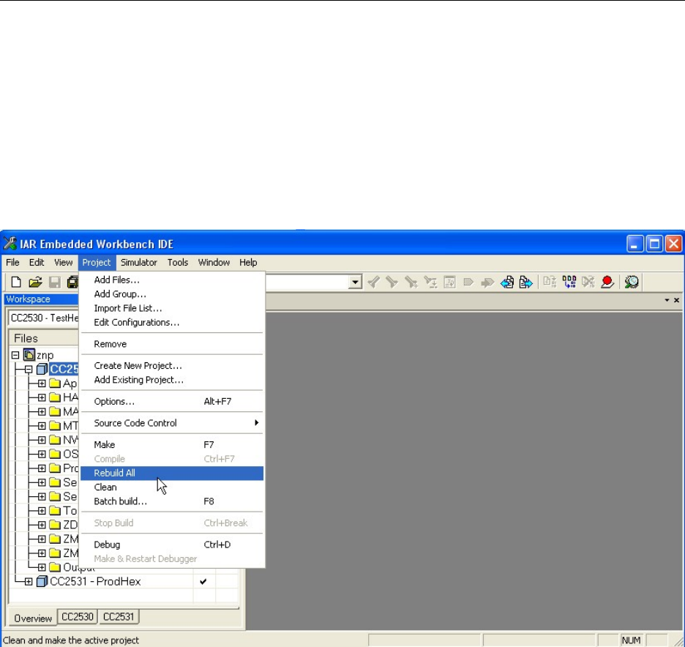This screenshot has width=685, height=647.
Task: Open the CC2530 - TestHex configuration combo
Action: pos(43,318)
